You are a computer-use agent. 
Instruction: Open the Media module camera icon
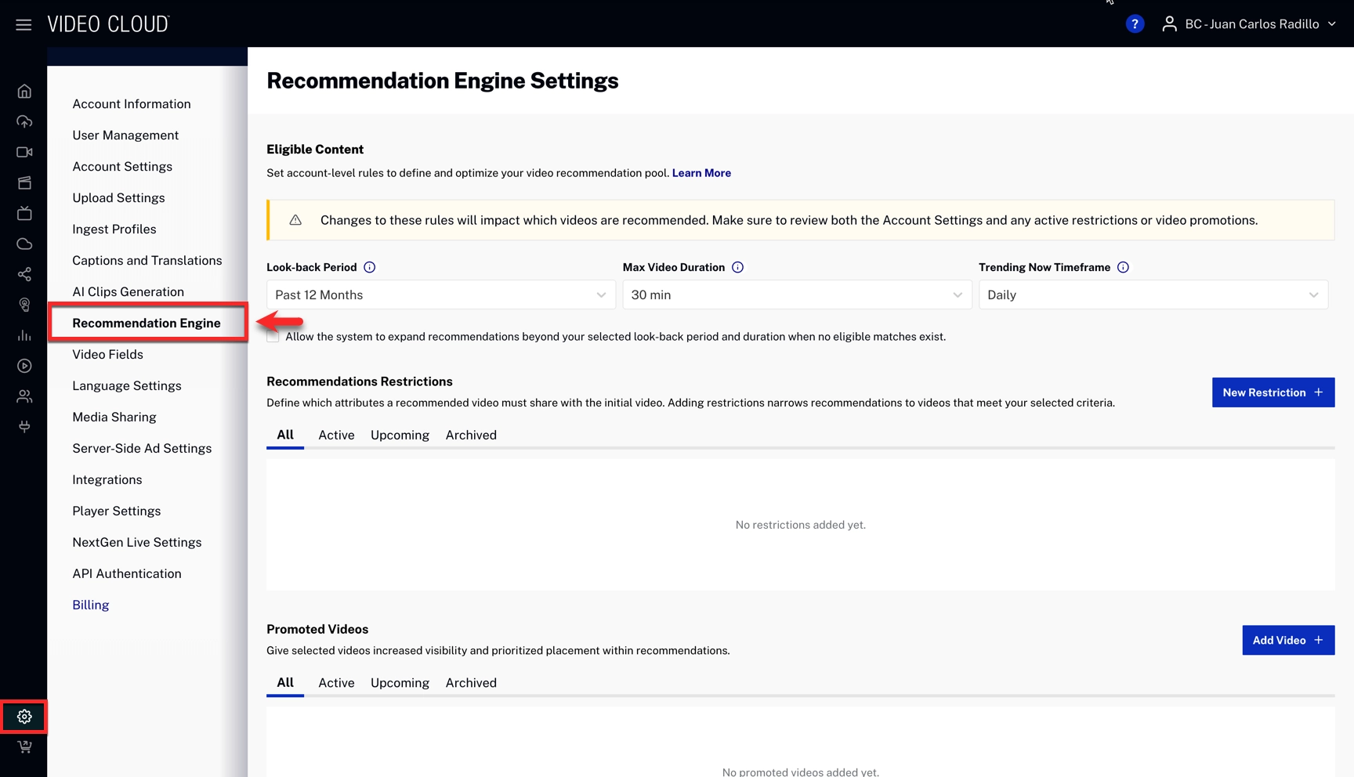24,152
